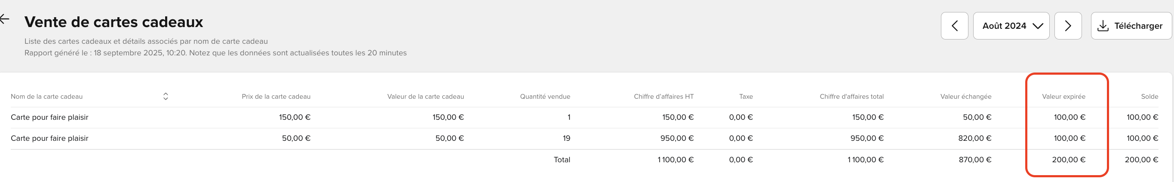Select the 'Nom de la carte cadeau' column header

(46, 97)
